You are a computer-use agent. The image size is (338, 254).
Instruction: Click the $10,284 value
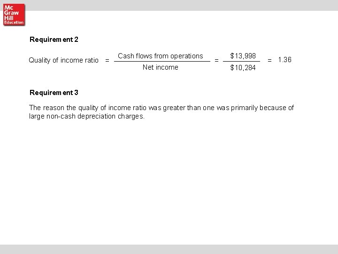pyautogui.click(x=243, y=68)
